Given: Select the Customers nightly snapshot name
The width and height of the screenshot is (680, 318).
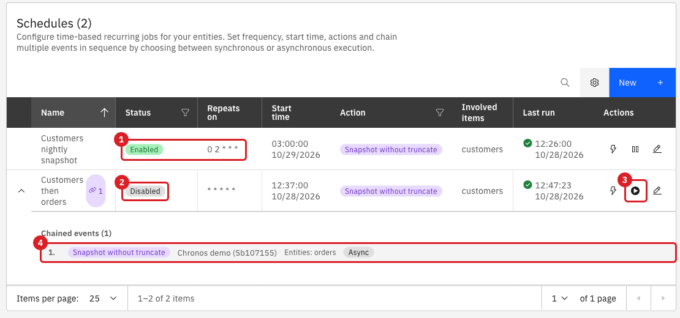Looking at the screenshot, I should (62, 149).
